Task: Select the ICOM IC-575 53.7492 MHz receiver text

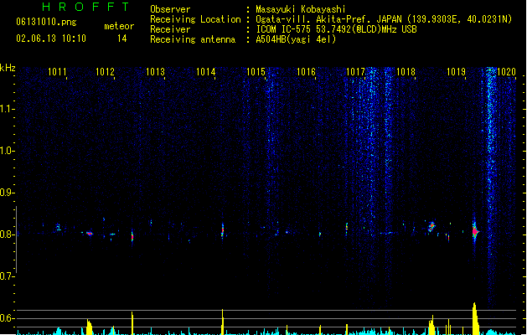Action: pos(336,29)
